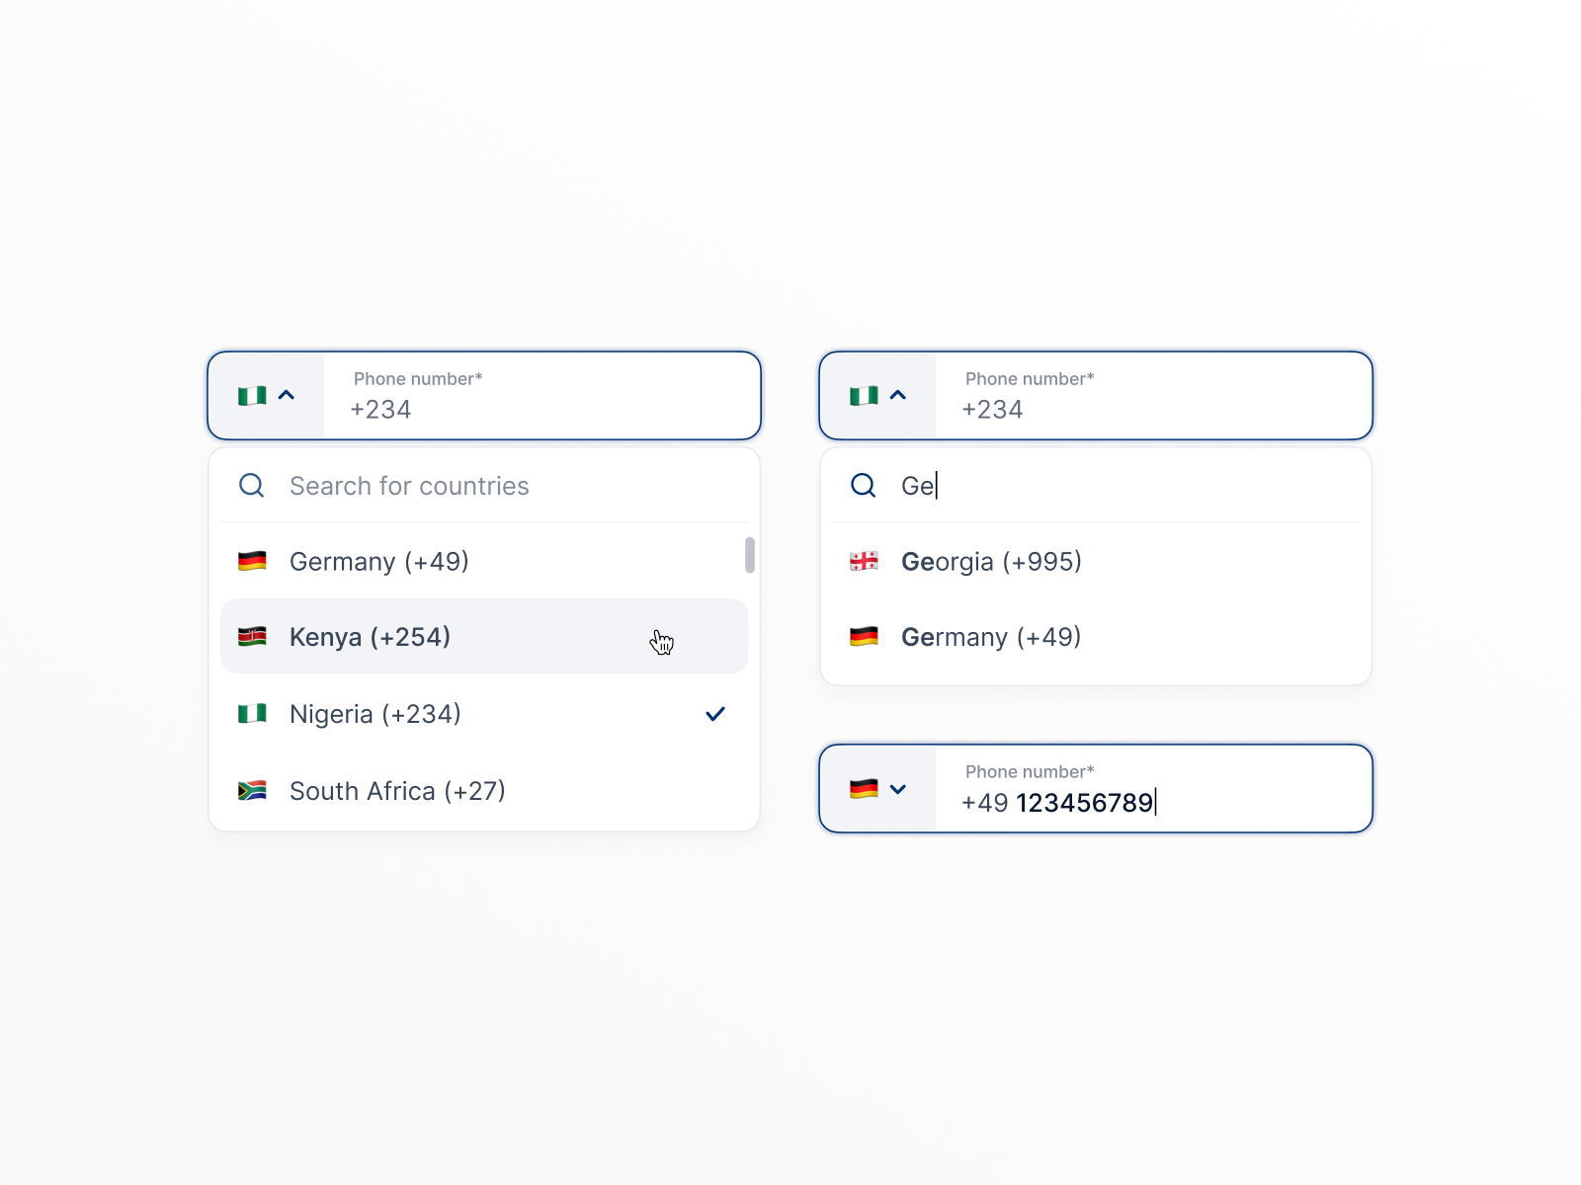Click the Kenya flag beside Kenya (+254)
The width and height of the screenshot is (1581, 1185).
click(x=253, y=636)
